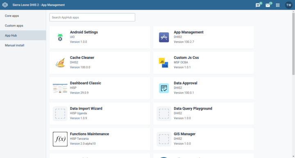
Task: Click the Functions Maintenance f(x) icon
Action: point(60,139)
